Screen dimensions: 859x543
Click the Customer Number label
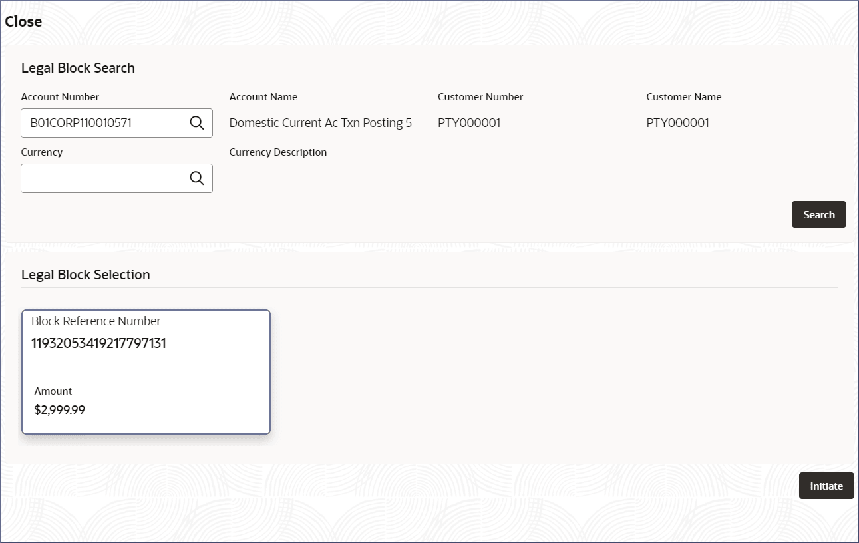tap(480, 97)
